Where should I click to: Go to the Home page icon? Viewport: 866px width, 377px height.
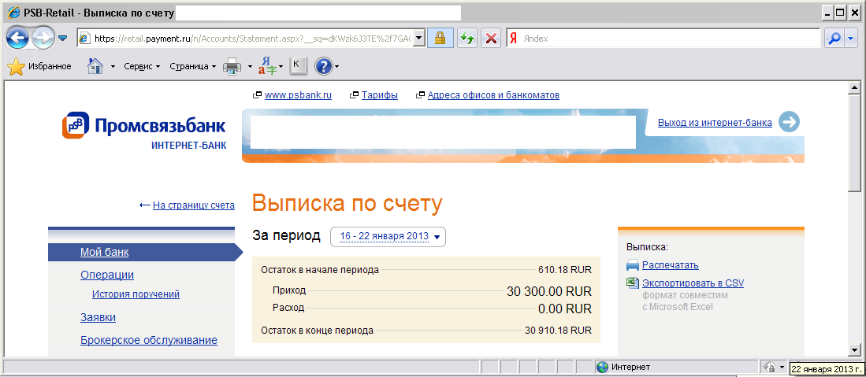coord(95,67)
